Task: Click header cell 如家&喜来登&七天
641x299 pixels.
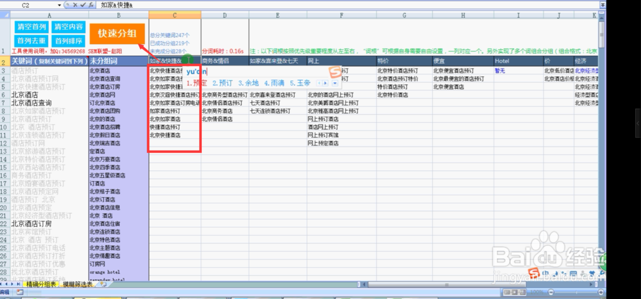Action: (x=278, y=61)
